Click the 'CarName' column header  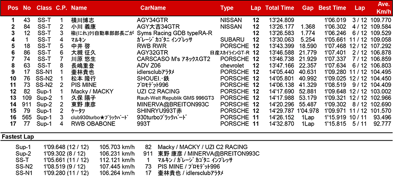click(x=153, y=8)
